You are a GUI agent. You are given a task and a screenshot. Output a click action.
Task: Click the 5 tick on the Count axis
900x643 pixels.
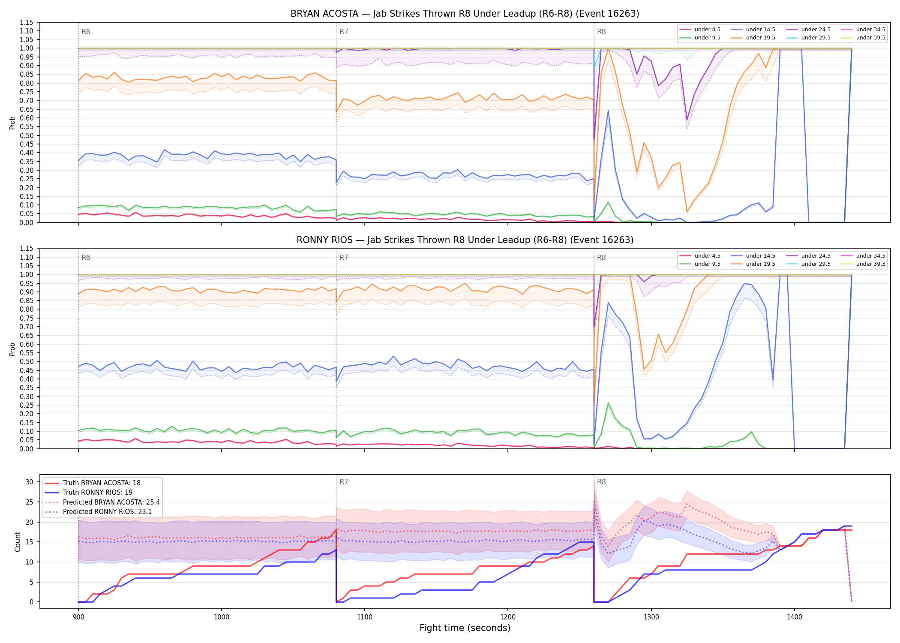[31, 582]
